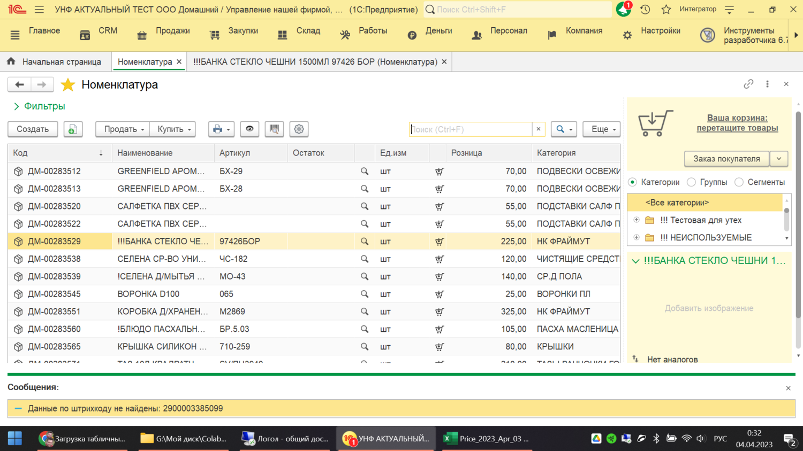Viewport: 803px width, 451px height.
Task: Click the create by copying icon
Action: coord(73,129)
